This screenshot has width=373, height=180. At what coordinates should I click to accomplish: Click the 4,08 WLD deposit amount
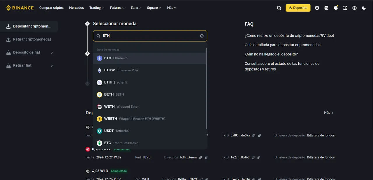[x=100, y=171]
